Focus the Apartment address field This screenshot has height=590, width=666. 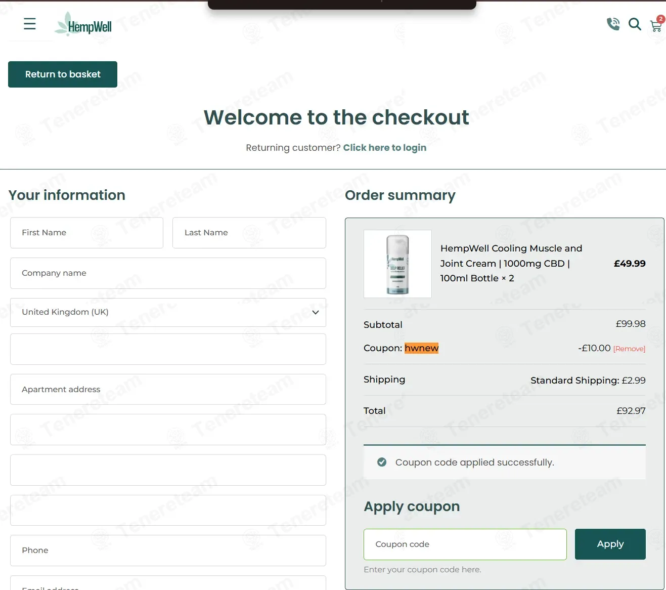168,389
